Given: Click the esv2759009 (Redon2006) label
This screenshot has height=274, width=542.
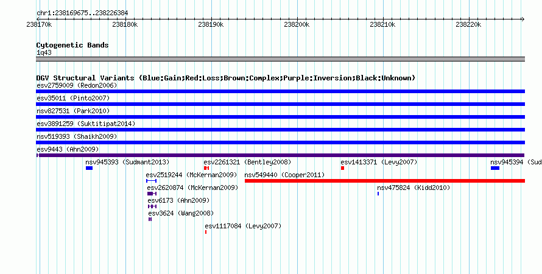Looking at the screenshot, I should coord(77,85).
